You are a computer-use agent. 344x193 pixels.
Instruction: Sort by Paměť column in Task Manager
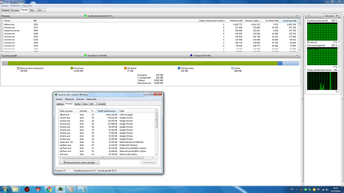coord(107,111)
